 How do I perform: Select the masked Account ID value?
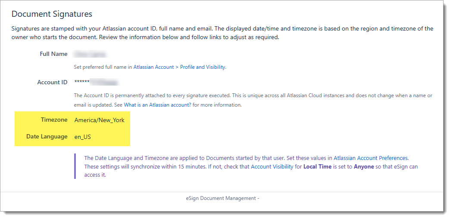(96, 82)
